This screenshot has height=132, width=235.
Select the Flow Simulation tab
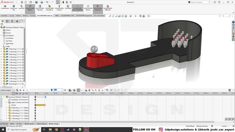[x=99, y=15]
